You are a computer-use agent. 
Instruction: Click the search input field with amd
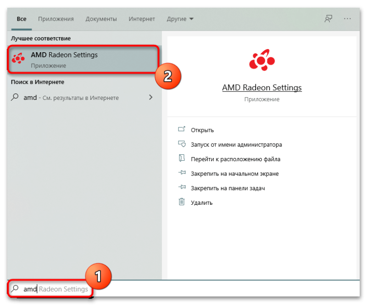(x=184, y=289)
